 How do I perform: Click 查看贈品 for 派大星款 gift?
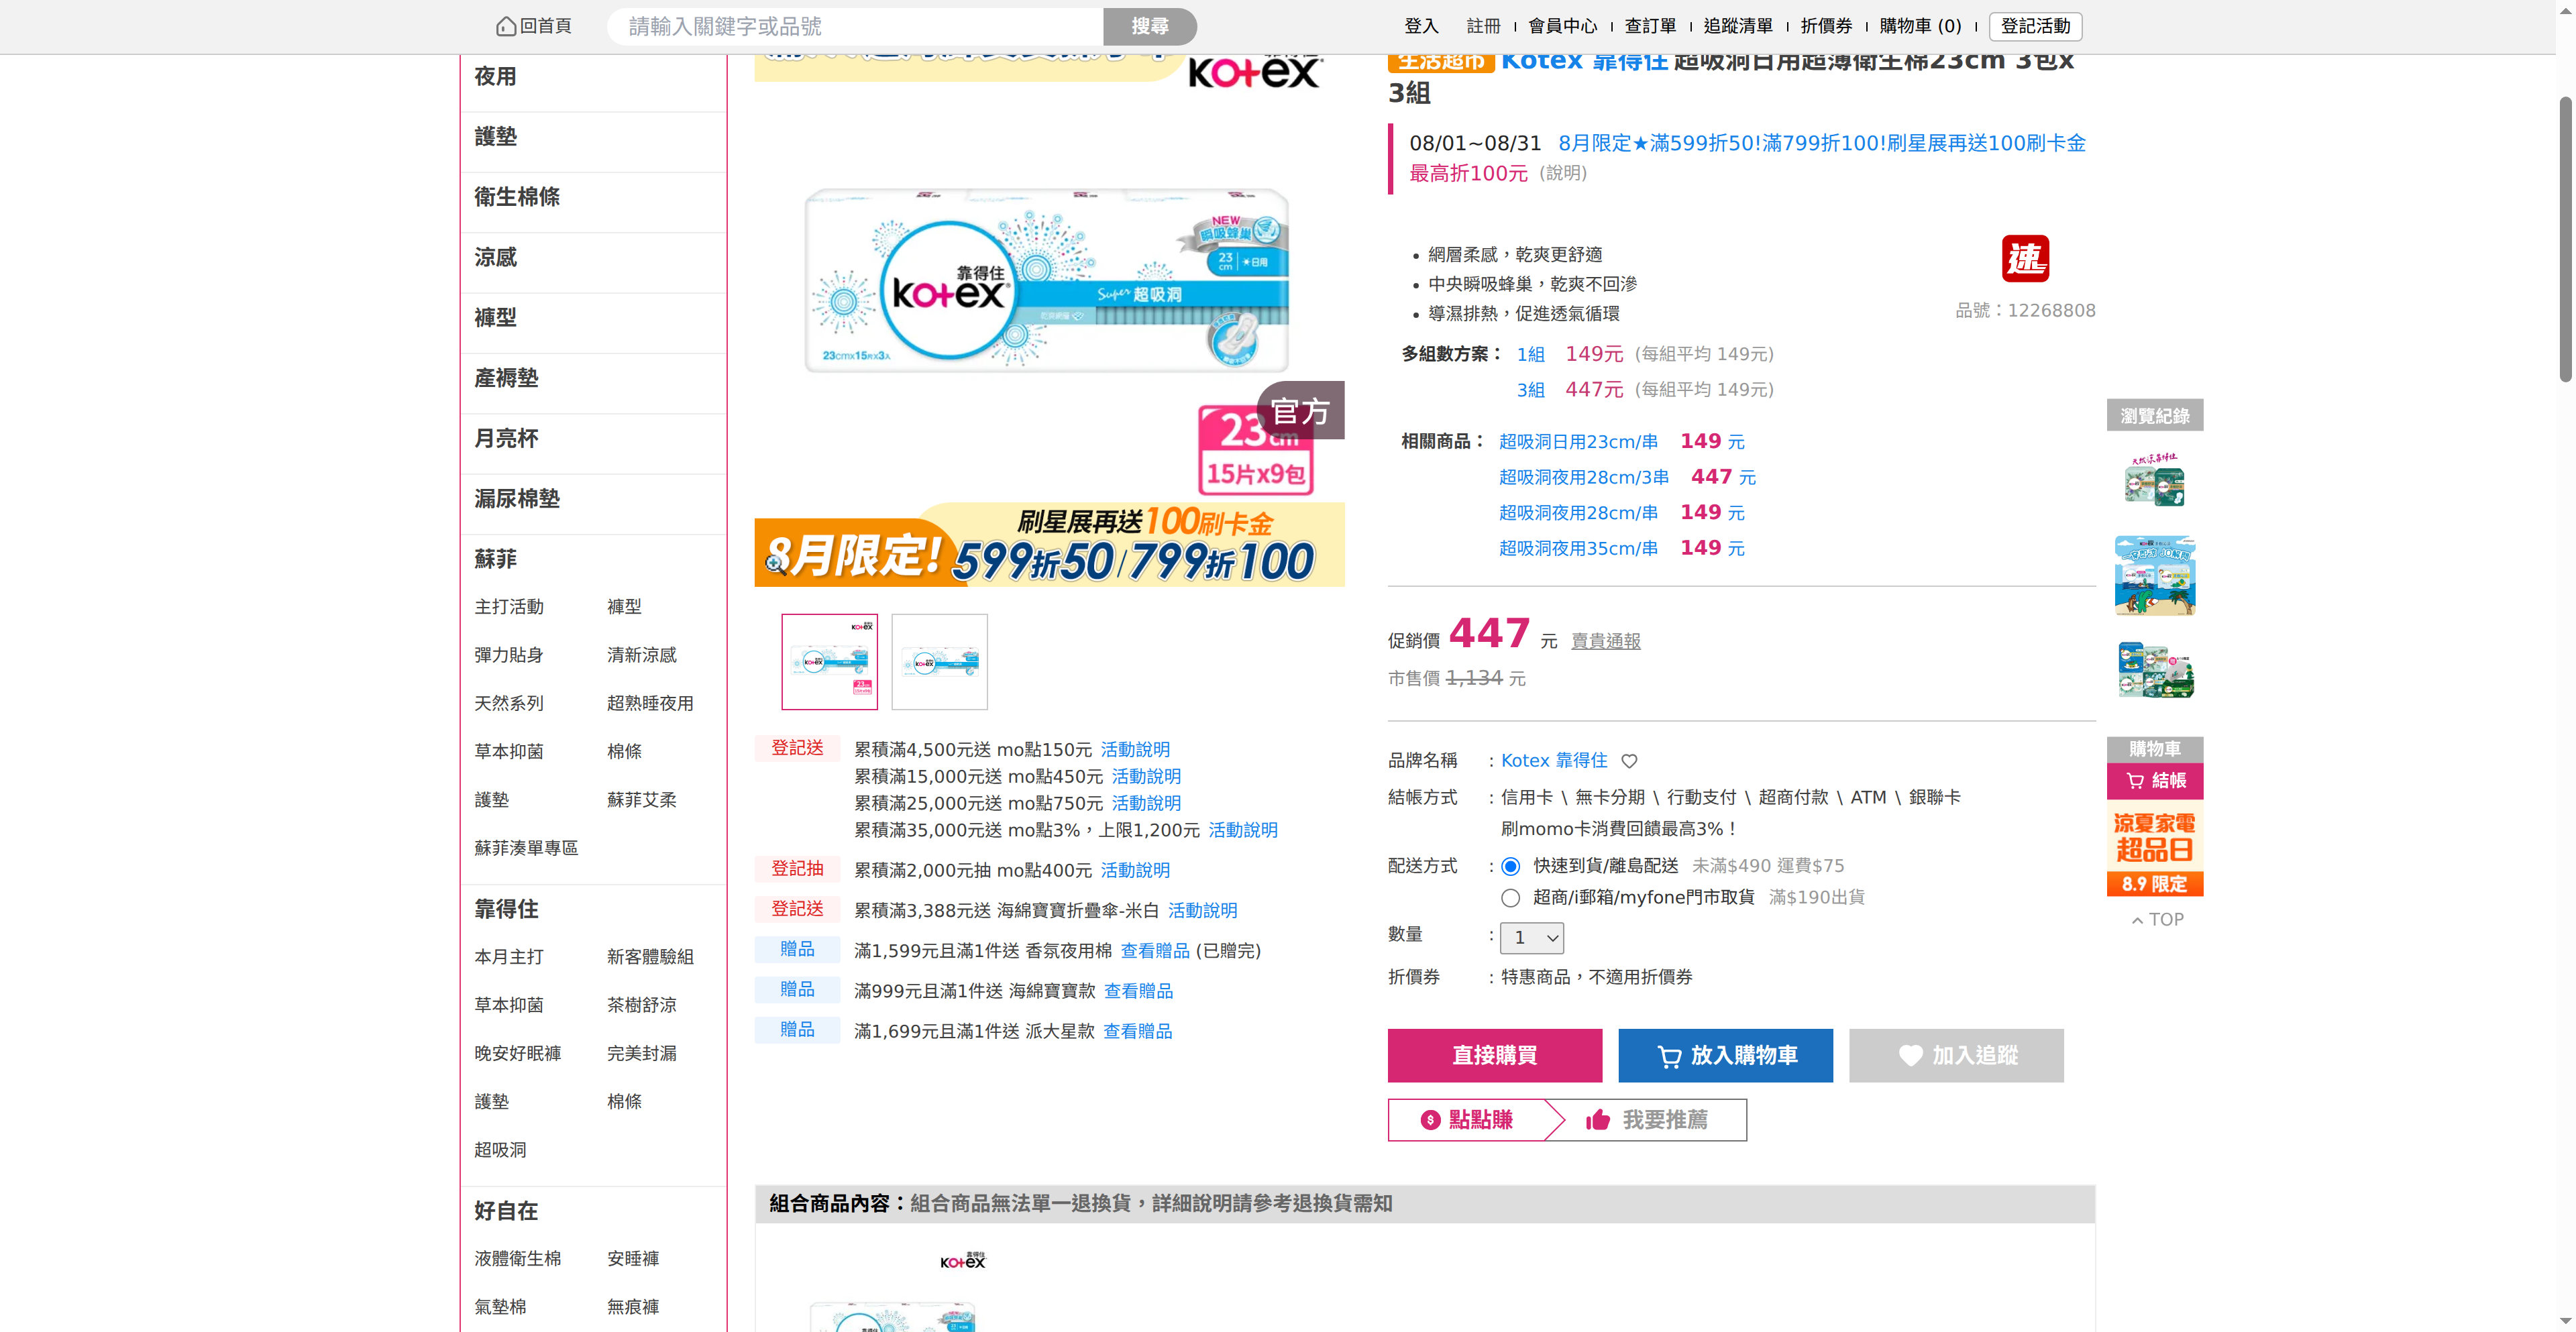pyautogui.click(x=1137, y=1032)
